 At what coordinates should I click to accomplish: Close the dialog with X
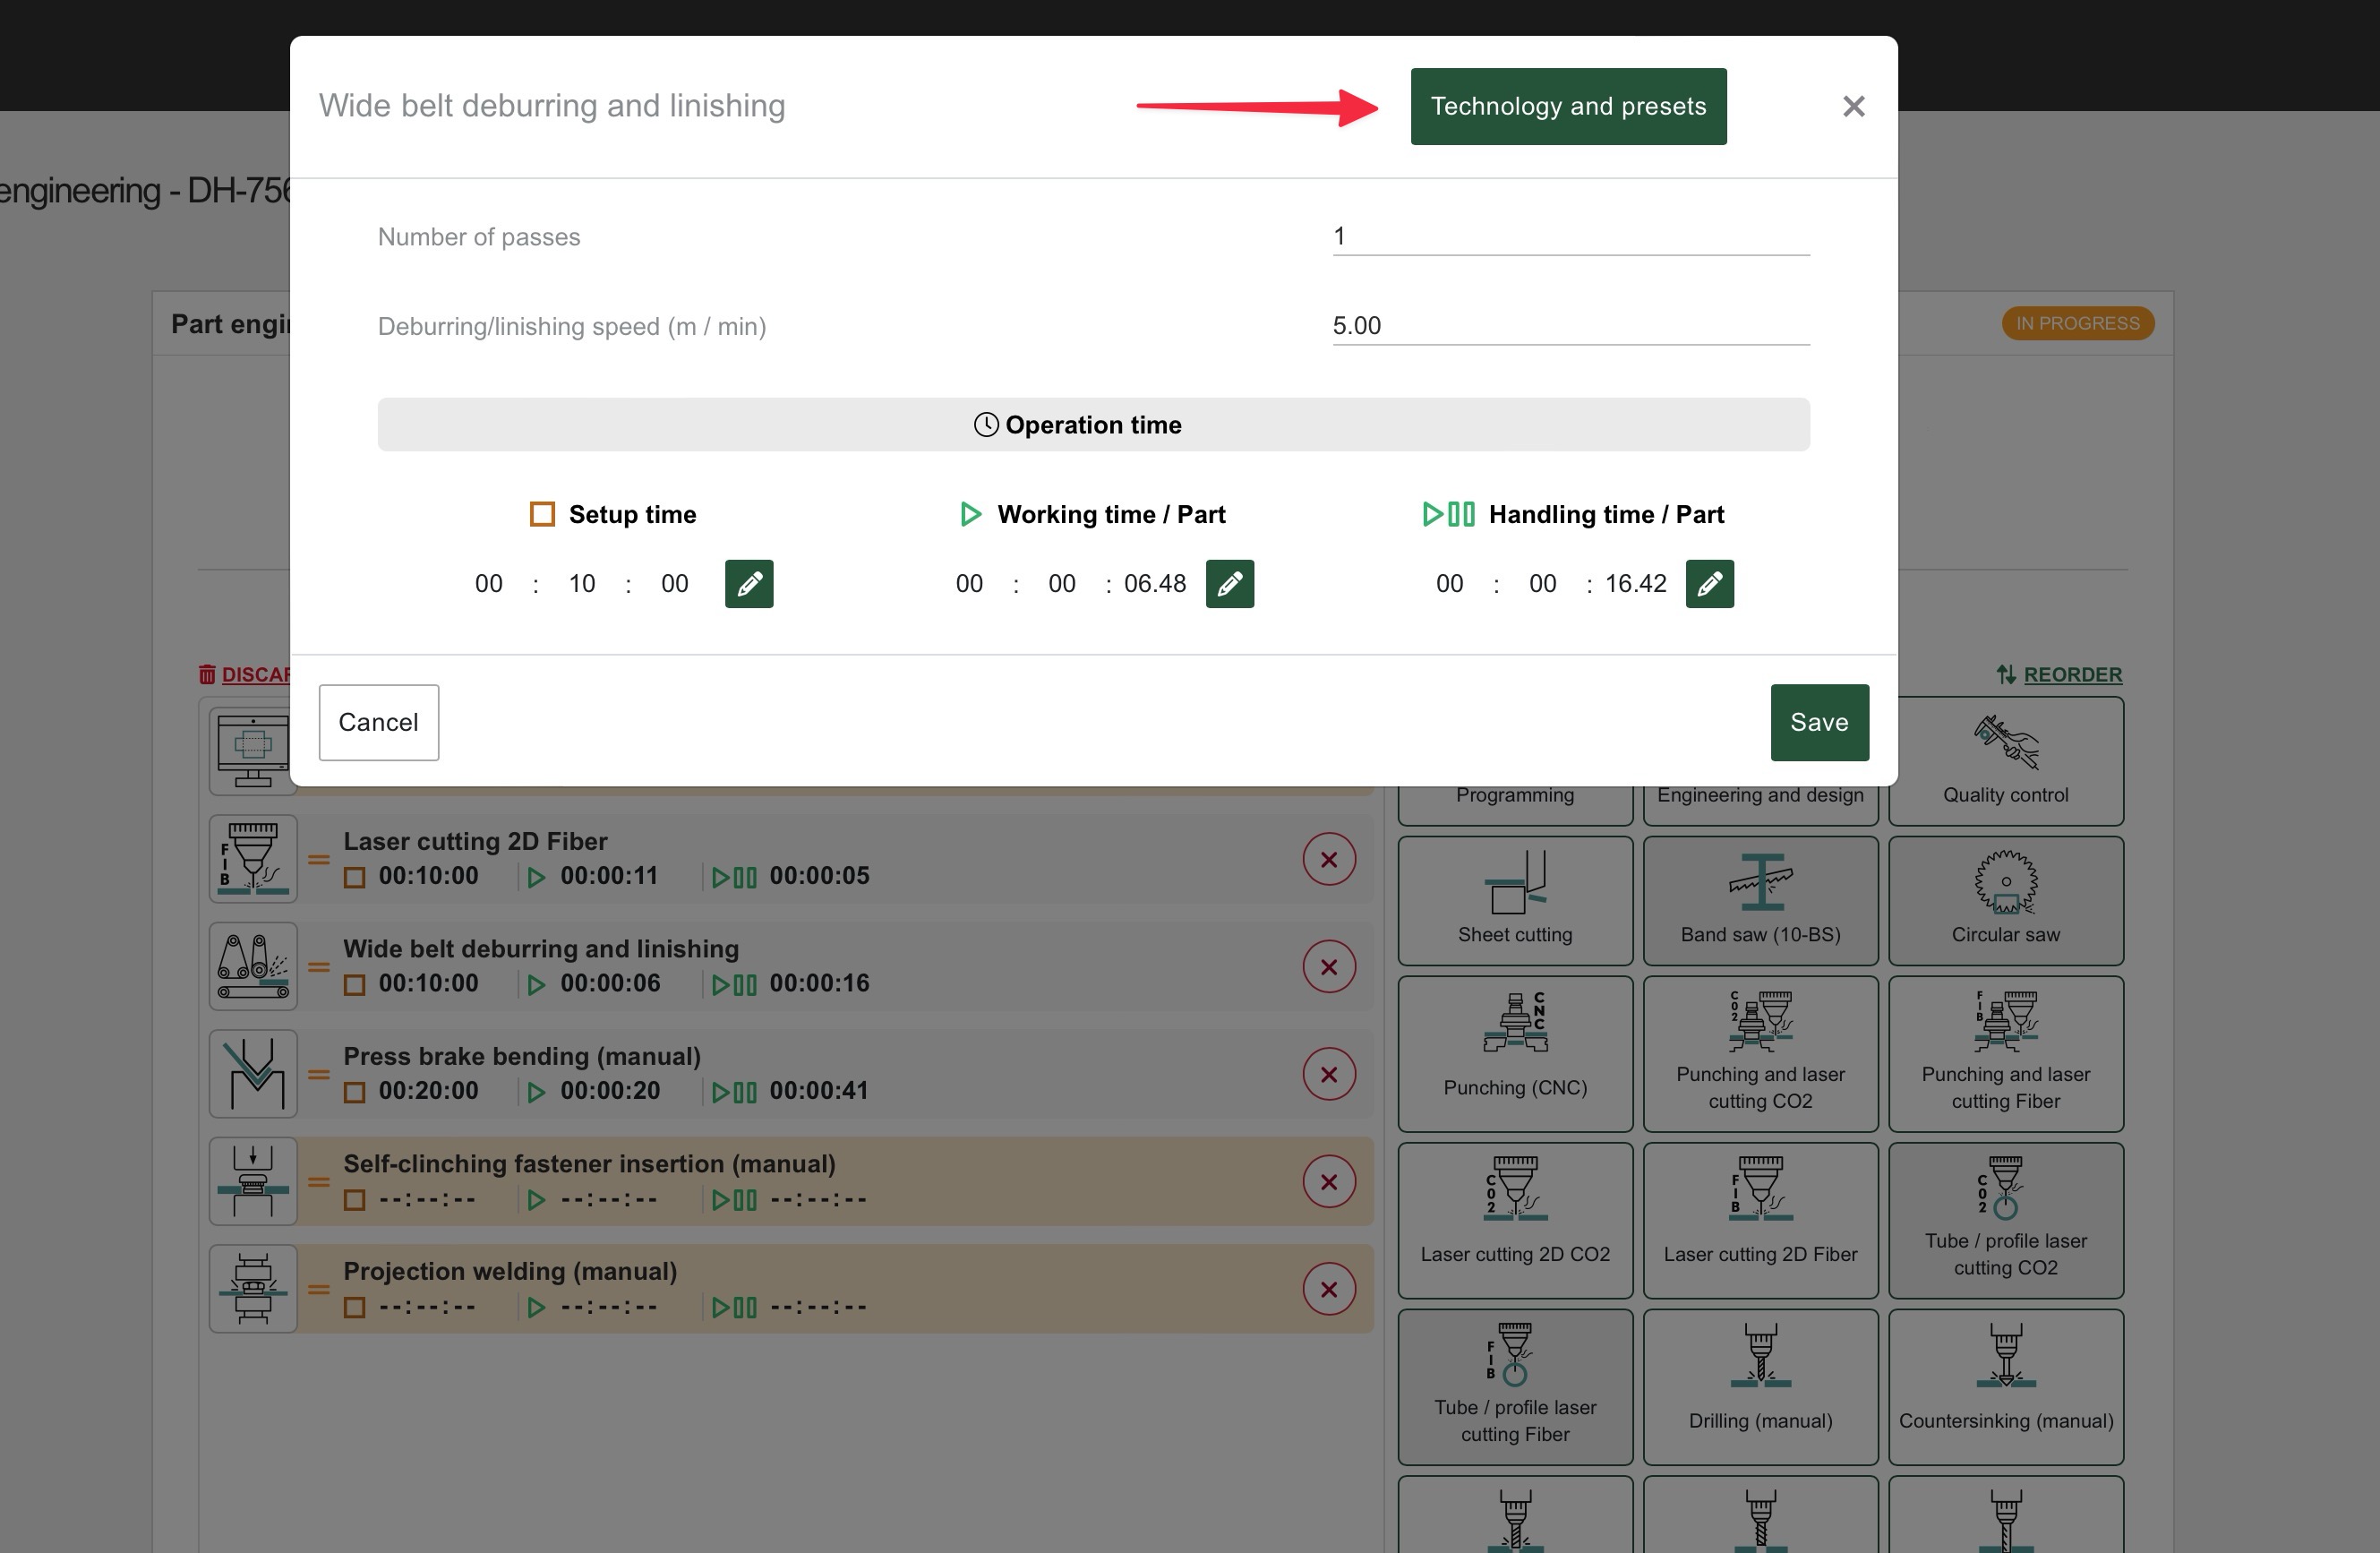pos(1853,106)
